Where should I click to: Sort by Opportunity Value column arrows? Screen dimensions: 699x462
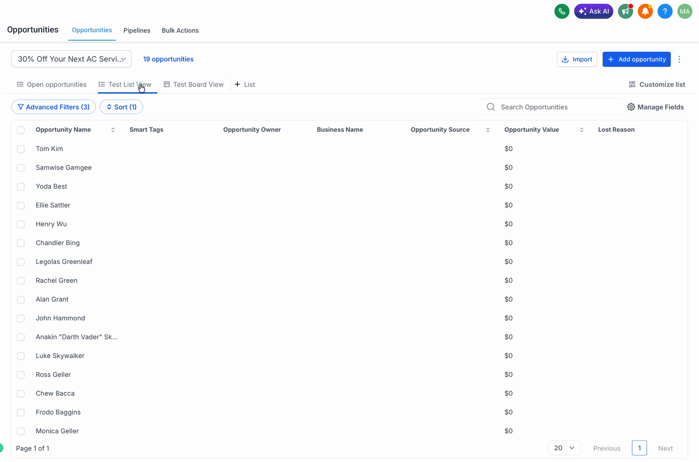(x=582, y=130)
